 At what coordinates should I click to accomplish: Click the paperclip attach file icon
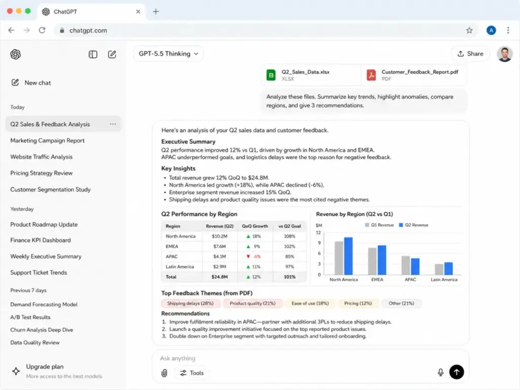pyautogui.click(x=164, y=373)
